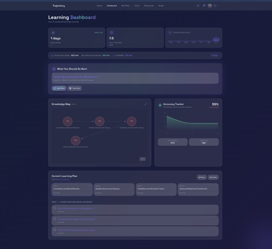
Task: Click the small badge at Knowledge Map bottom corner
Action: 143,159
